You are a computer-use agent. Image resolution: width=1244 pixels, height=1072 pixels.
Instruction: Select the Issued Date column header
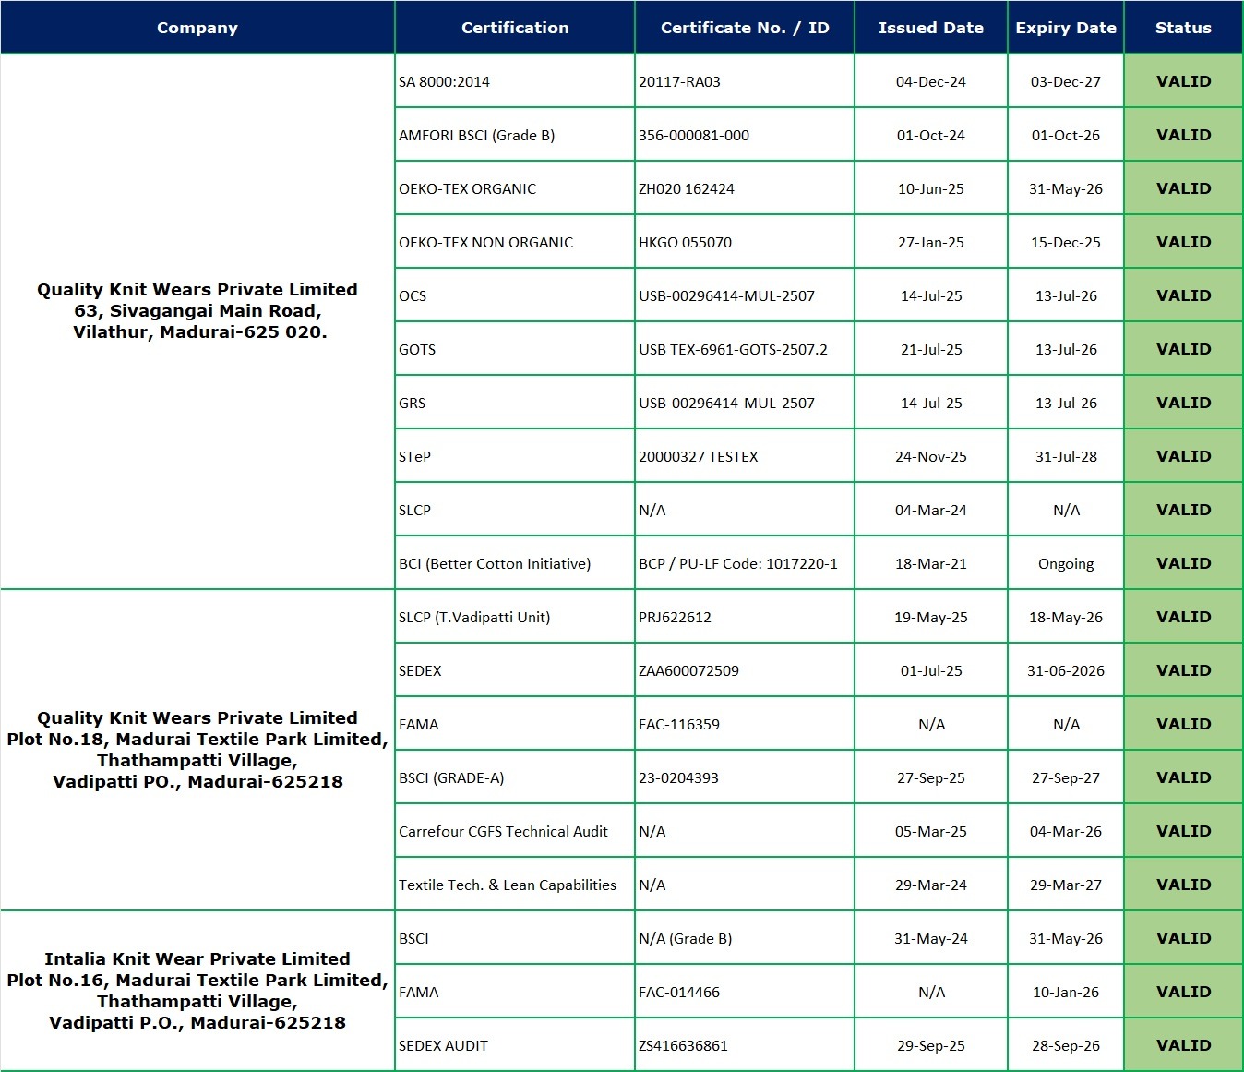930,28
